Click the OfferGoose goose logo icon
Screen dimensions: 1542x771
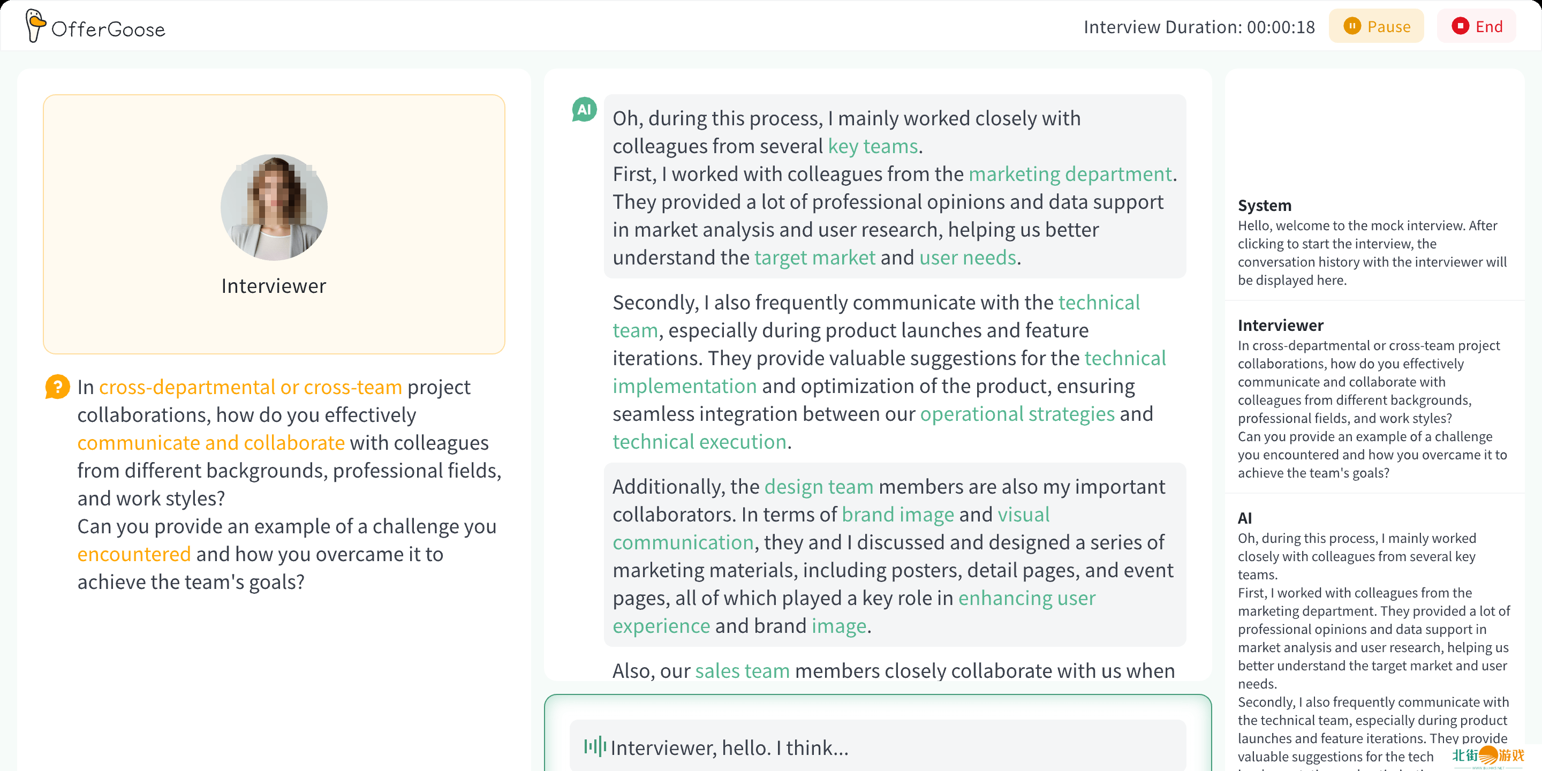click(35, 26)
